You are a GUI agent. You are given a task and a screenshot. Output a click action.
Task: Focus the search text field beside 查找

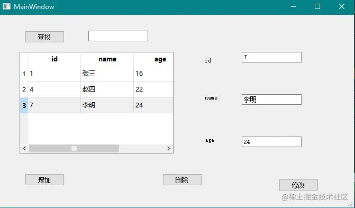point(118,36)
